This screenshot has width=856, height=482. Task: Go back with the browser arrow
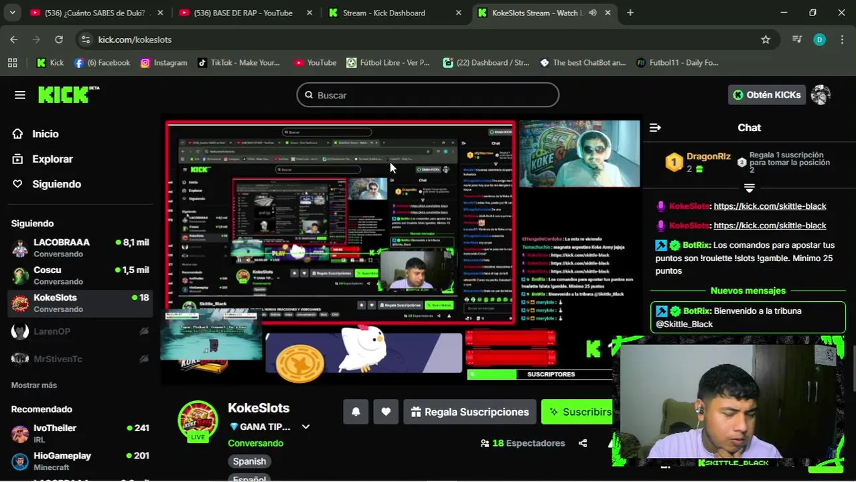click(x=14, y=39)
